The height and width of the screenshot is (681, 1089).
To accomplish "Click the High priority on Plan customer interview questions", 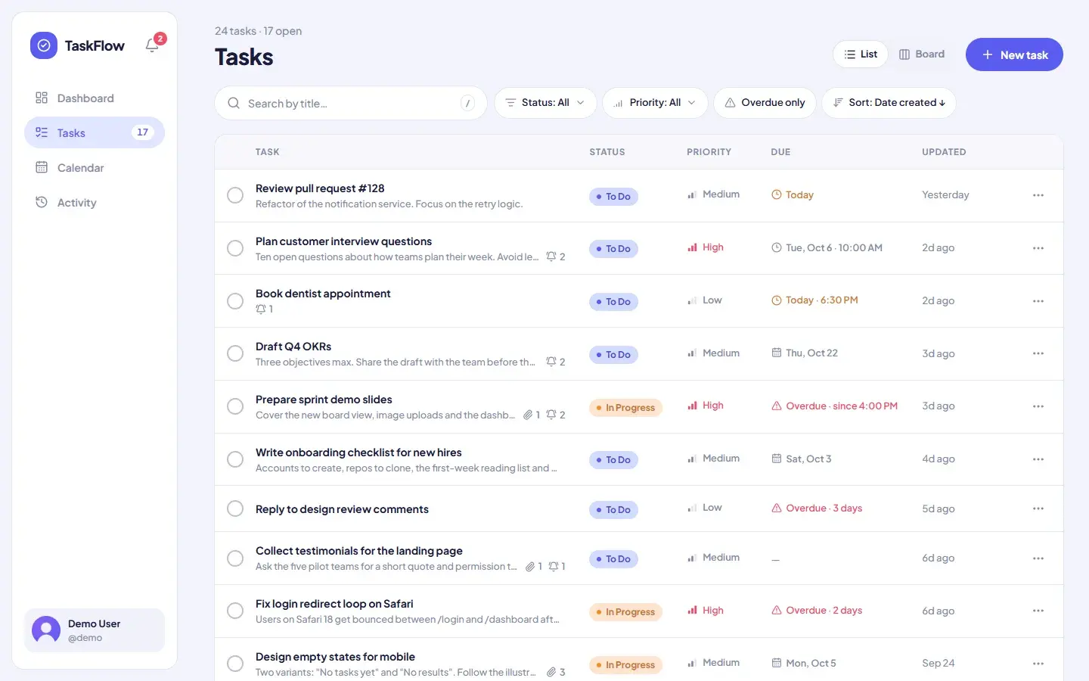I will (x=706, y=247).
